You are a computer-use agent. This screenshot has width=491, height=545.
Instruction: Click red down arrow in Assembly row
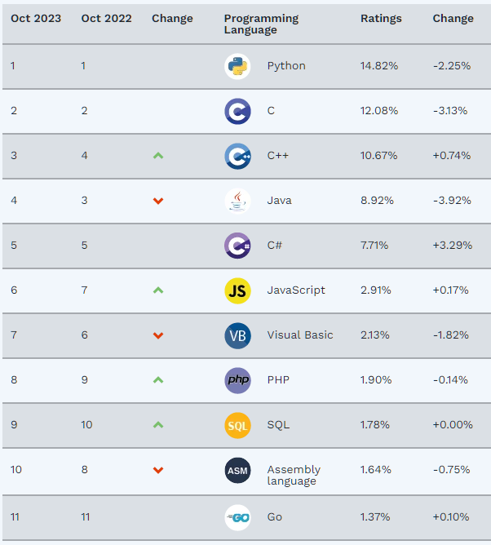click(x=158, y=470)
